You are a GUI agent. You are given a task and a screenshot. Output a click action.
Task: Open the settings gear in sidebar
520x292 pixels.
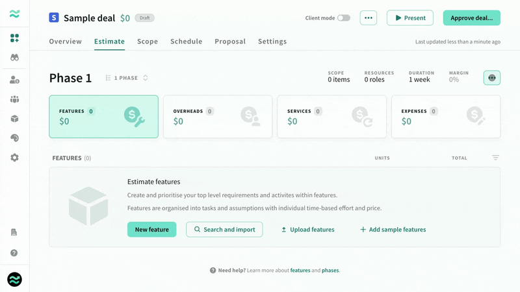14,158
